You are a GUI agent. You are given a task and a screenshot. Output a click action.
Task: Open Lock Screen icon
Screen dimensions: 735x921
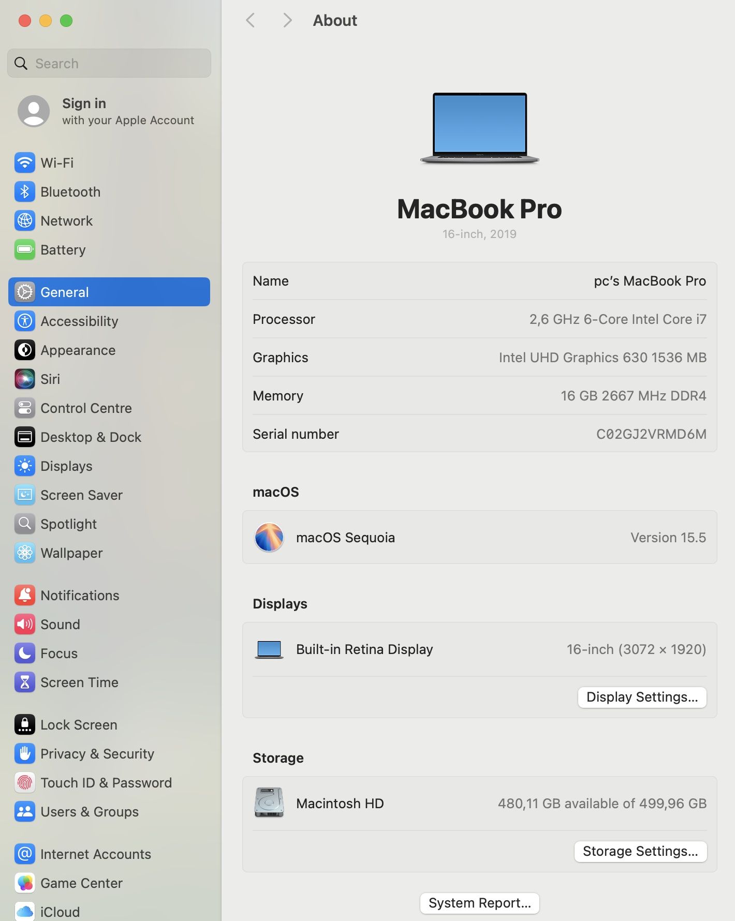[25, 725]
